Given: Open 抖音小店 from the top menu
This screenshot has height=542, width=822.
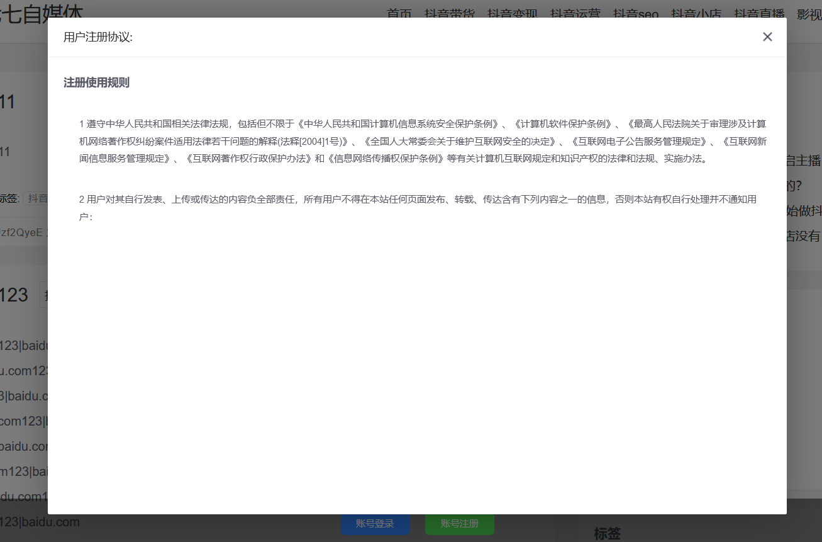Looking at the screenshot, I should tap(696, 14).
